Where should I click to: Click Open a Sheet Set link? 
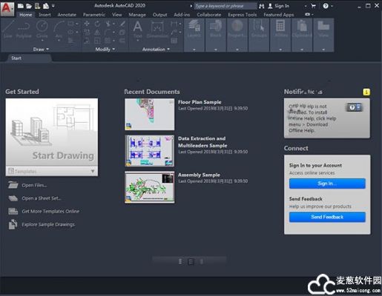pyautogui.click(x=42, y=198)
